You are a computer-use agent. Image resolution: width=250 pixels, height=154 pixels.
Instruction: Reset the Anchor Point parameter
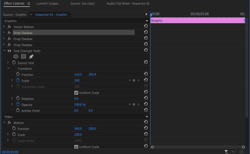146,110
